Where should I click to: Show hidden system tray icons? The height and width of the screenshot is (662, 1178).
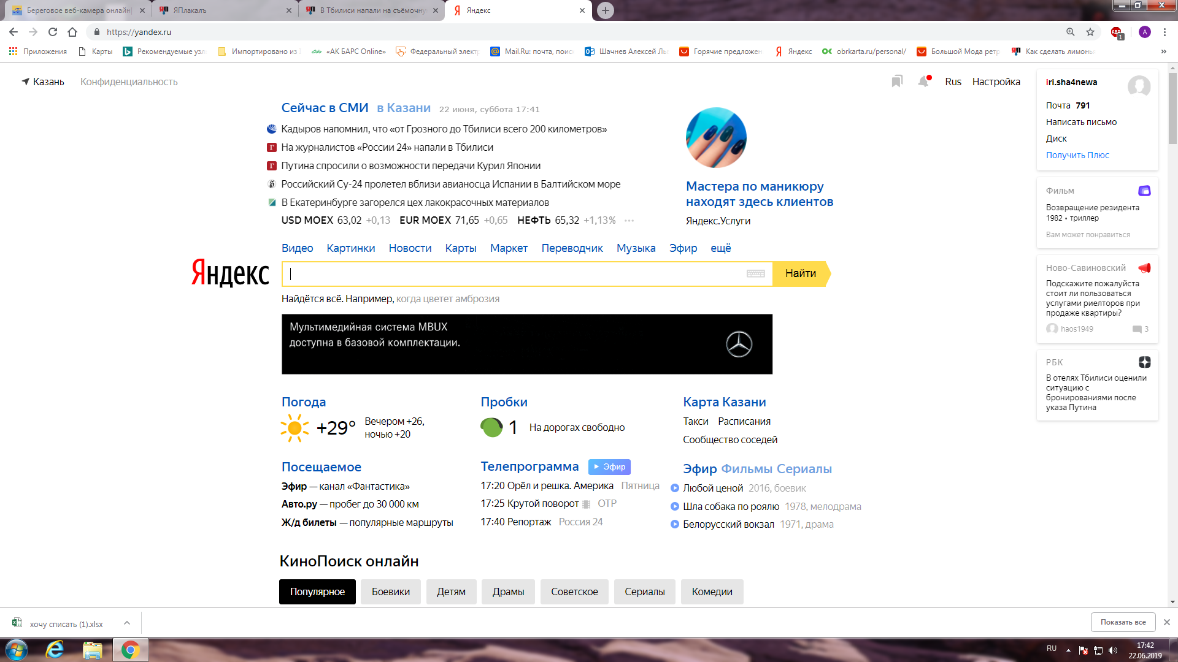(1068, 650)
